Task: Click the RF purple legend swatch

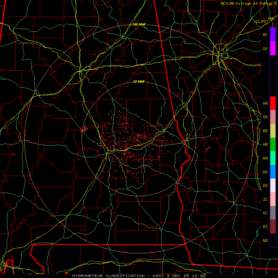Action: pos(273,35)
